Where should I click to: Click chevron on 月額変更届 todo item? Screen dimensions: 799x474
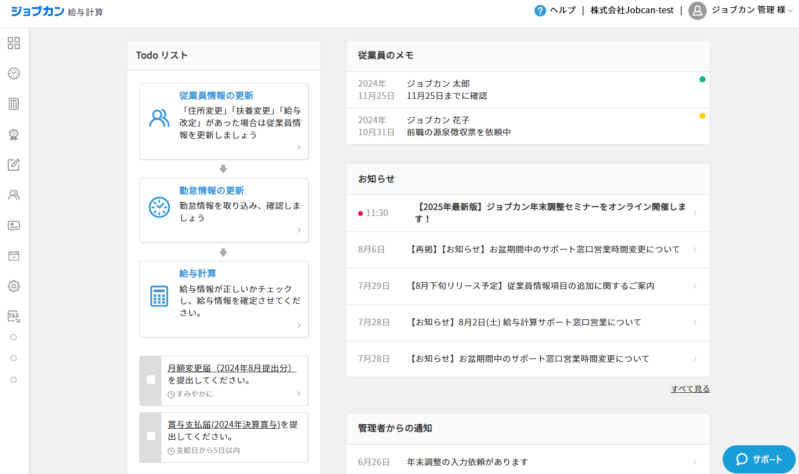click(x=299, y=394)
